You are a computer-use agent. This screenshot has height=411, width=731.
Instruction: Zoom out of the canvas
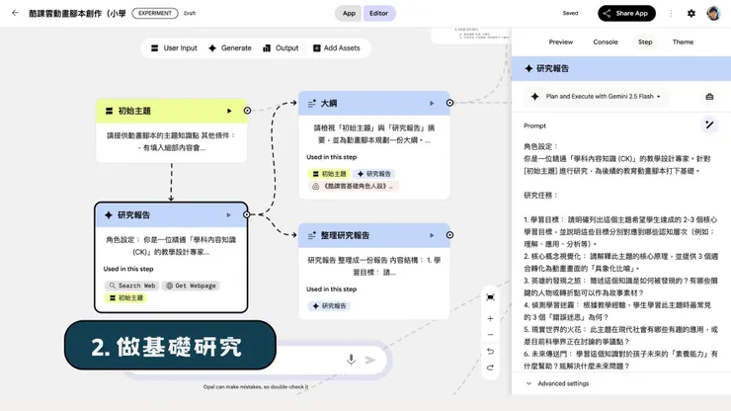(490, 335)
